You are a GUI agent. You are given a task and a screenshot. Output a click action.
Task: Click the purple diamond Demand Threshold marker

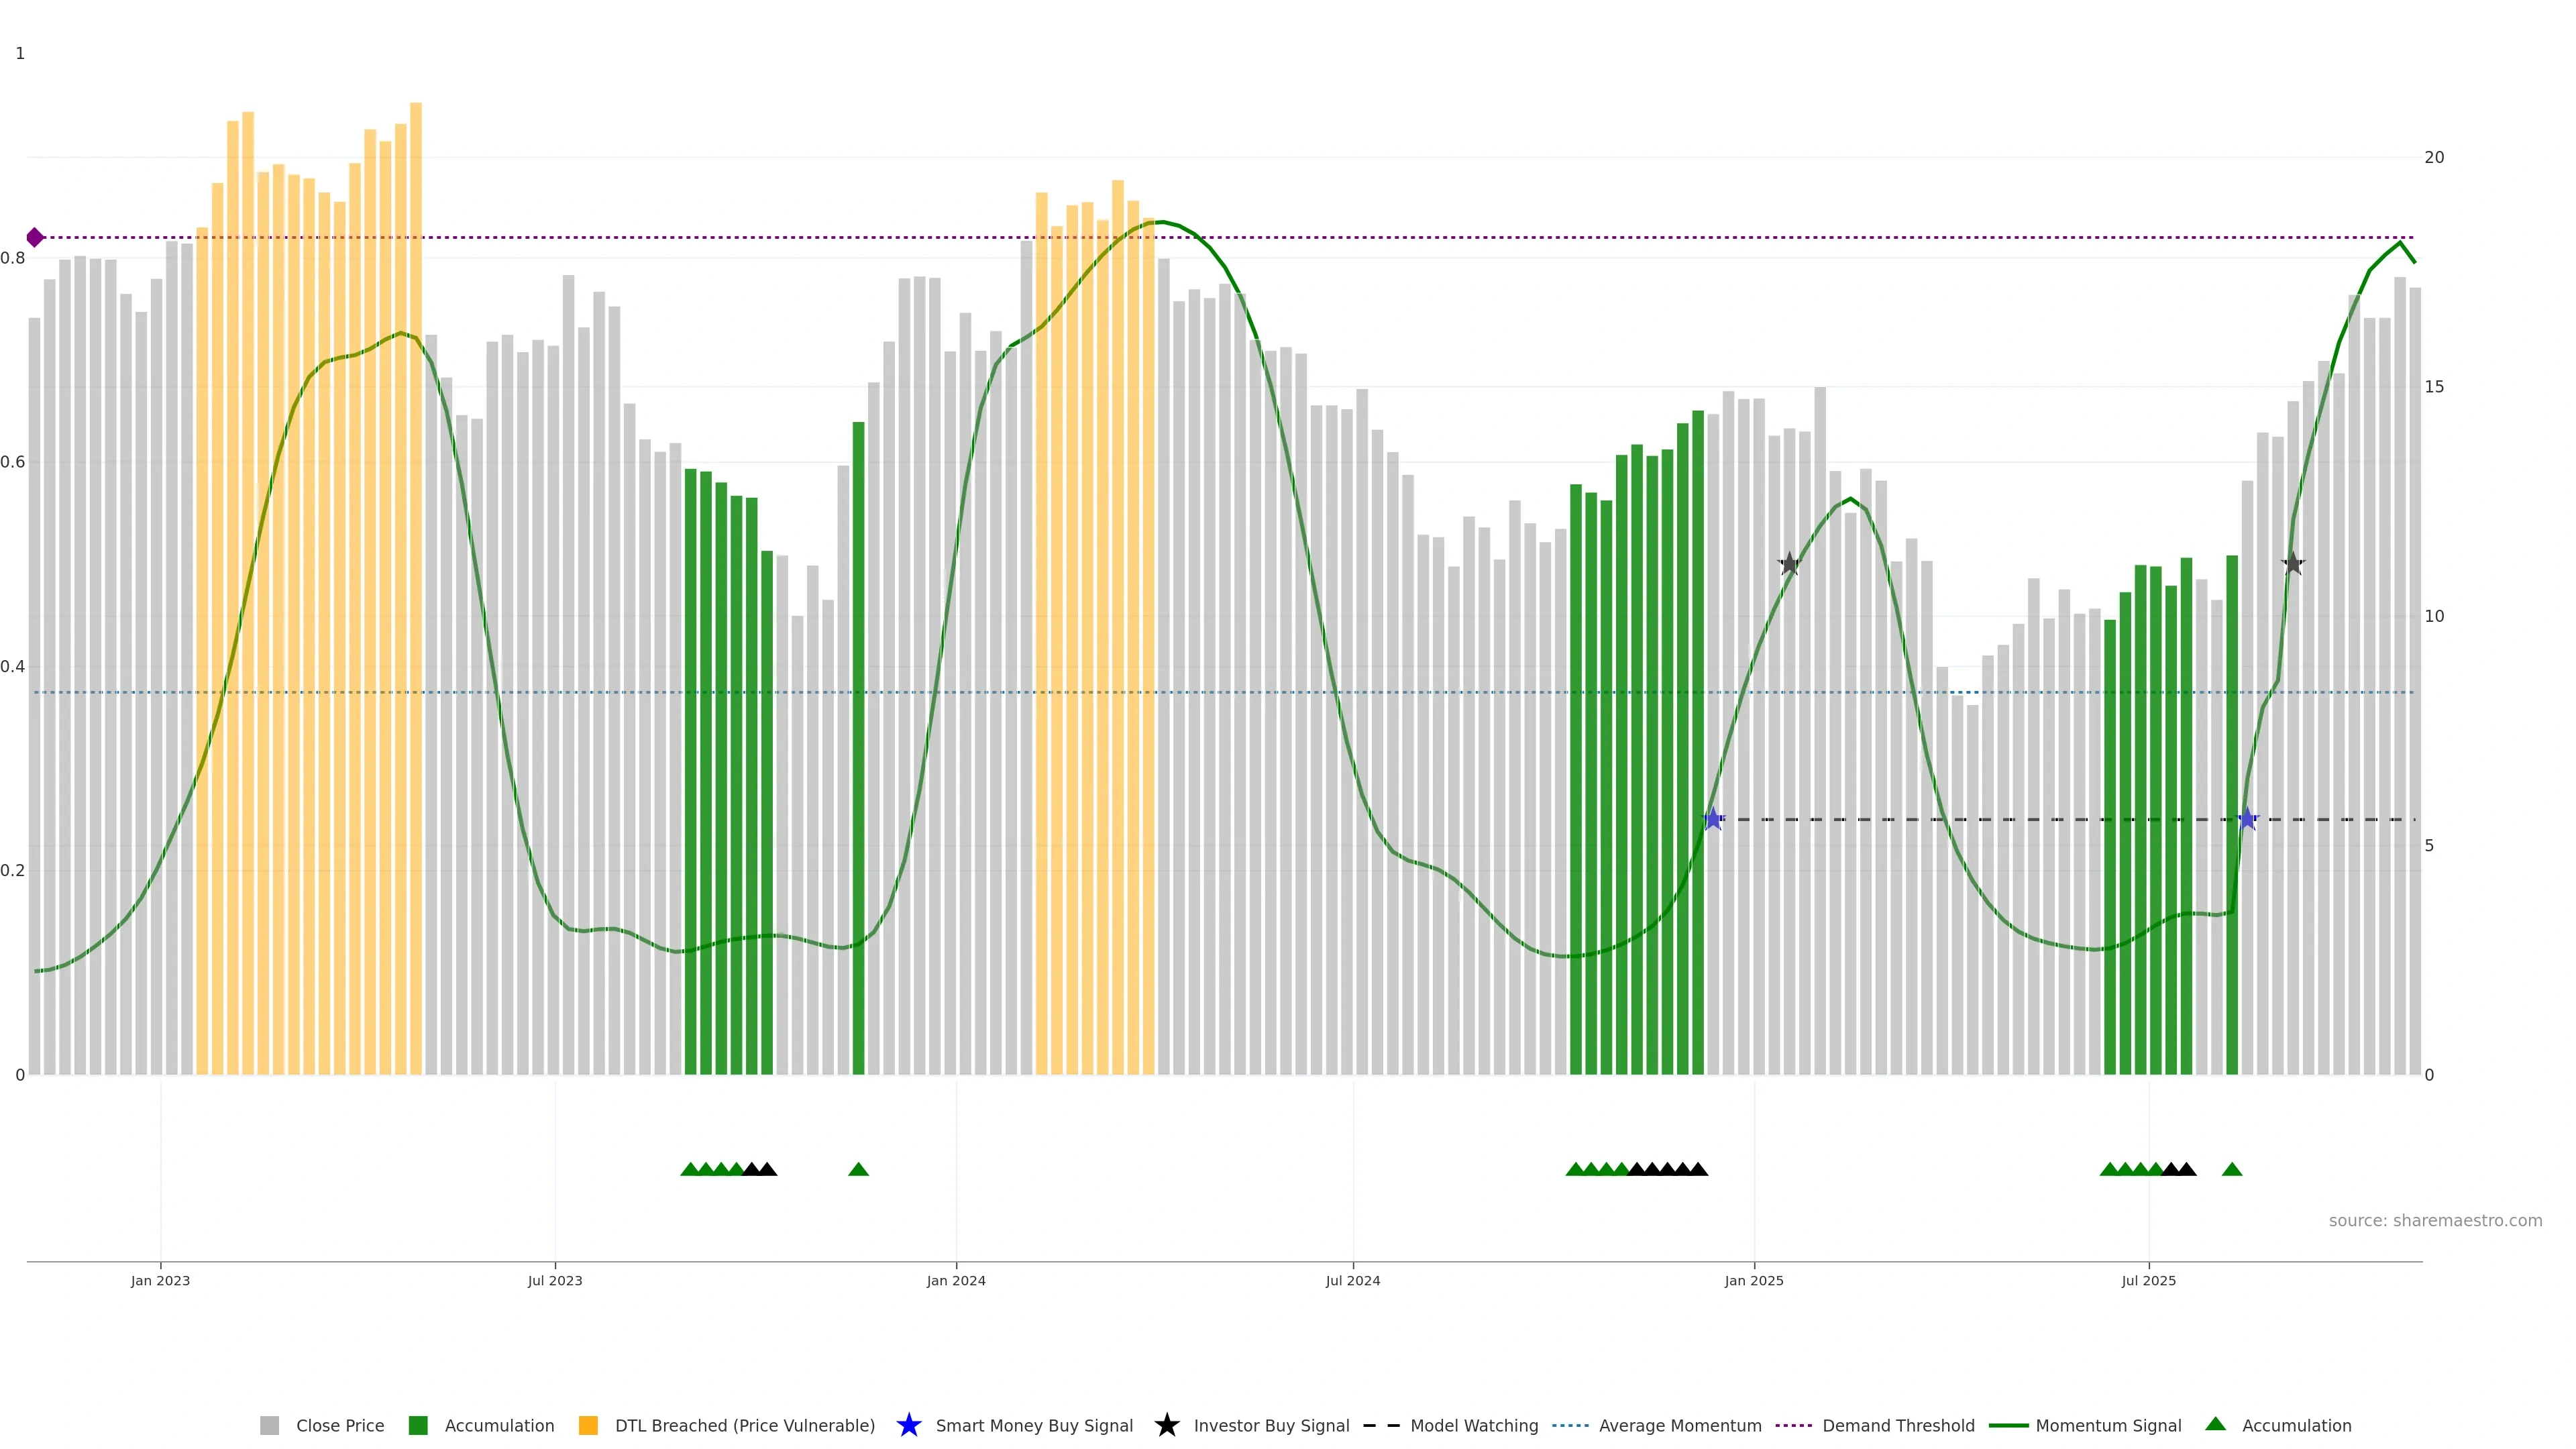35,237
